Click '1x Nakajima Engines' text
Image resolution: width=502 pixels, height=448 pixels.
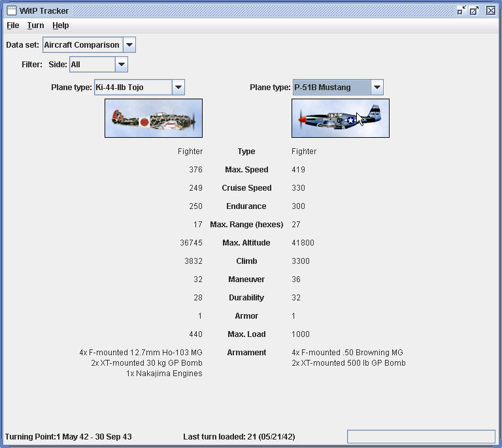point(164,374)
